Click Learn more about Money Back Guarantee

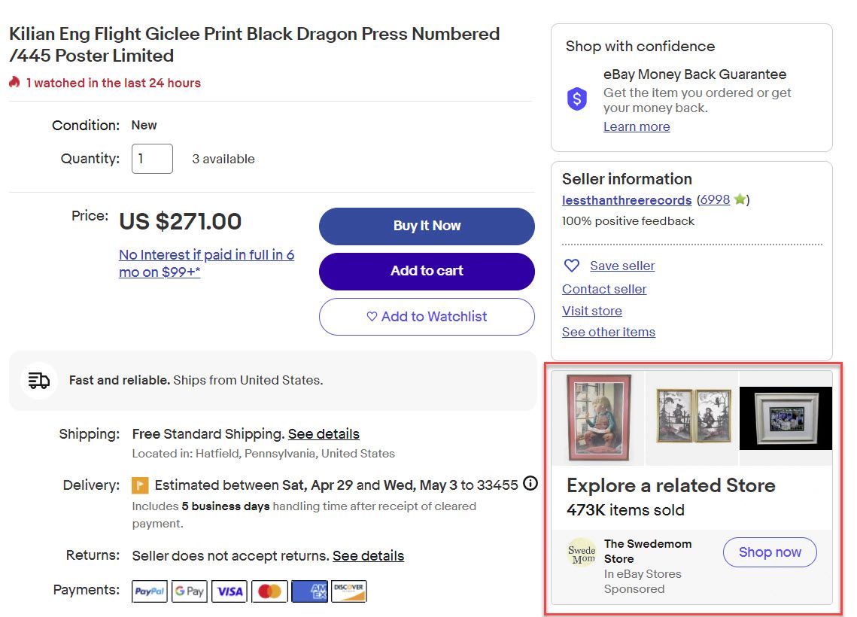(637, 126)
